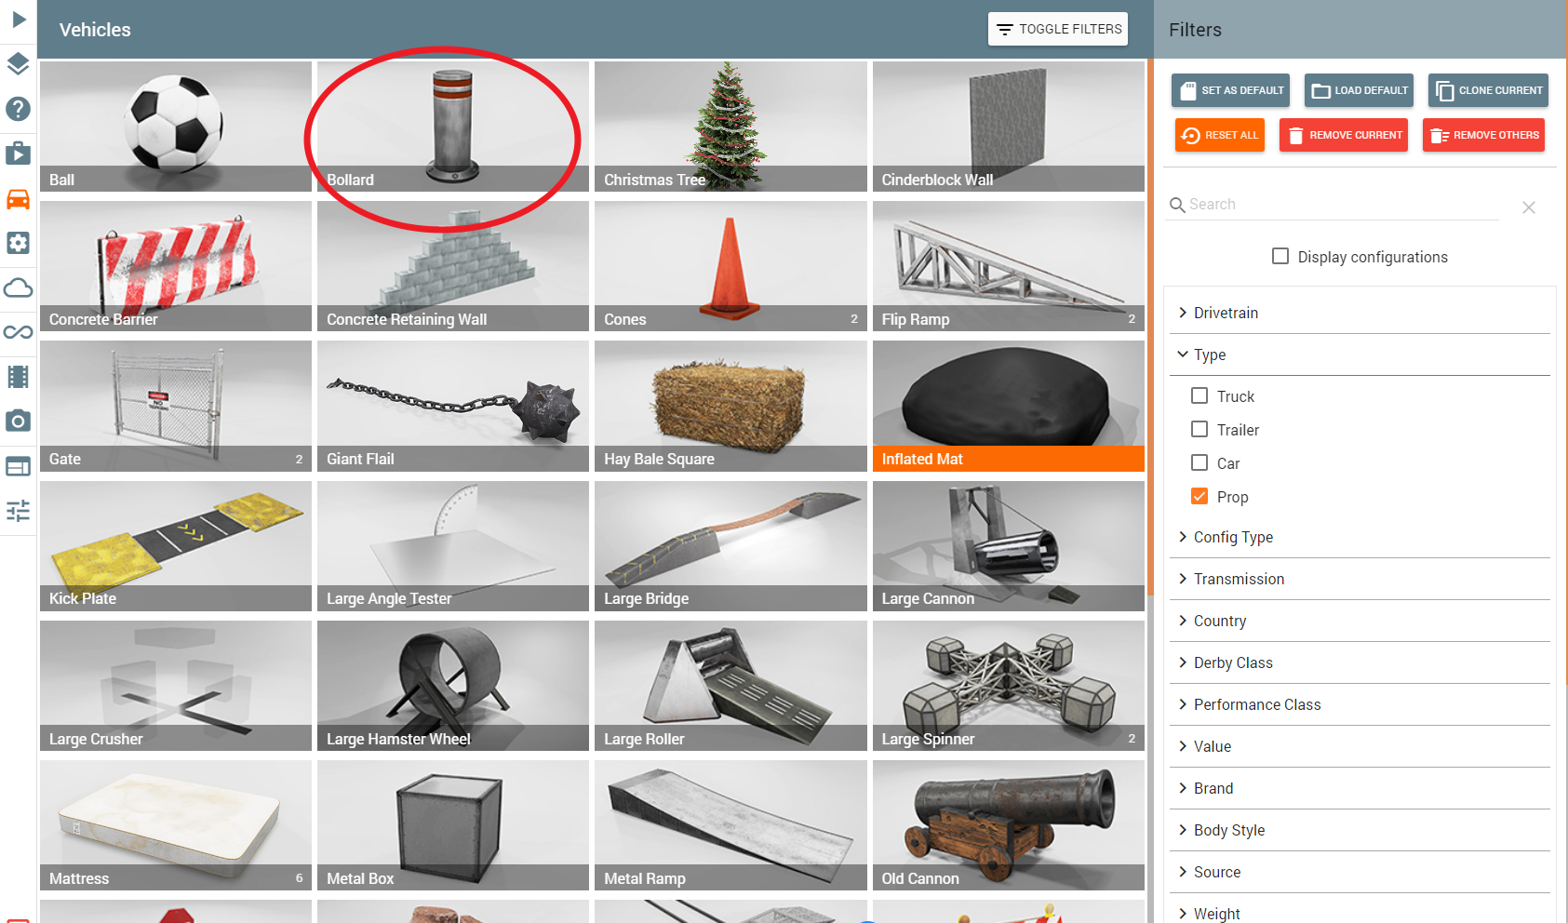Expand the Config Type filter section
The width and height of the screenshot is (1568, 923).
point(1360,537)
